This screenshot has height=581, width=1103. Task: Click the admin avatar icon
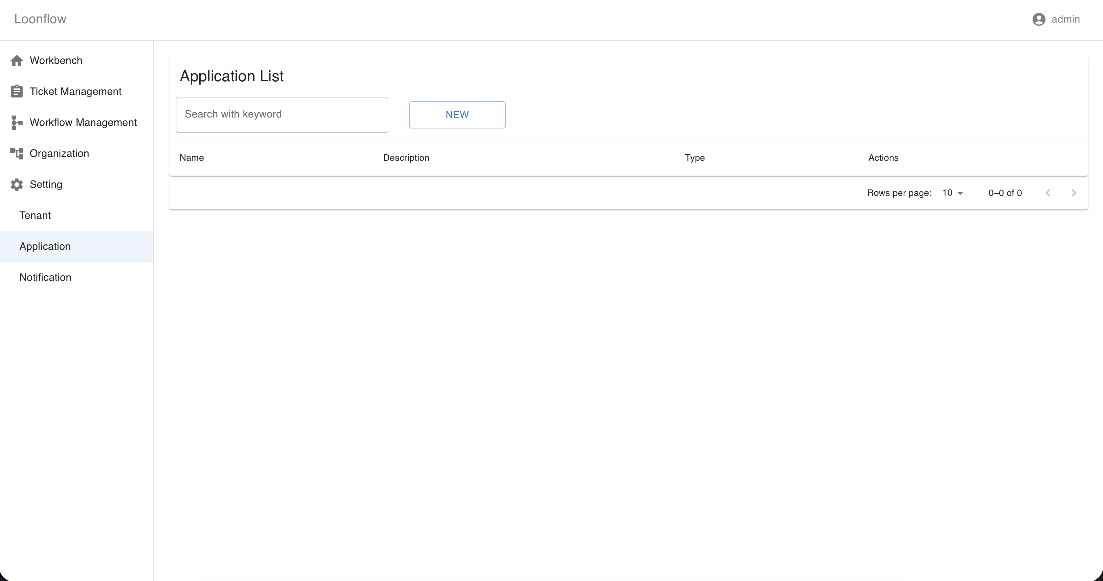[x=1039, y=19]
